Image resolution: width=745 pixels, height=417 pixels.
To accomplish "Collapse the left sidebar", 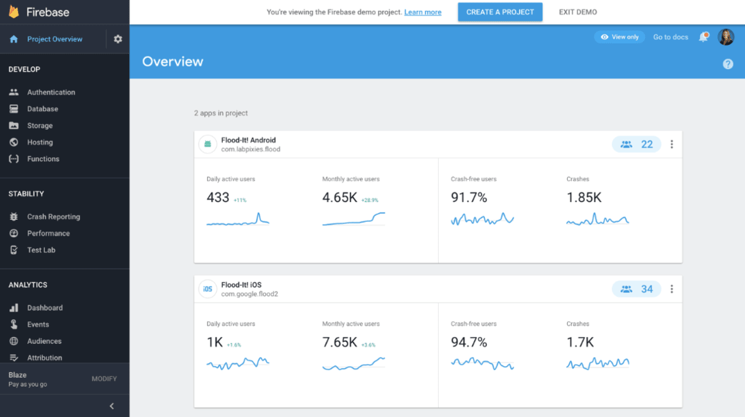I will point(112,406).
